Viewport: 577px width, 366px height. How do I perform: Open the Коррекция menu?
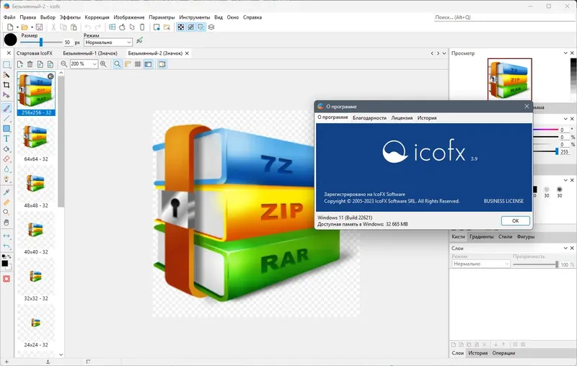(97, 17)
